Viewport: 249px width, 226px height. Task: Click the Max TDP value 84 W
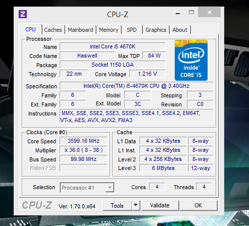[x=154, y=55]
